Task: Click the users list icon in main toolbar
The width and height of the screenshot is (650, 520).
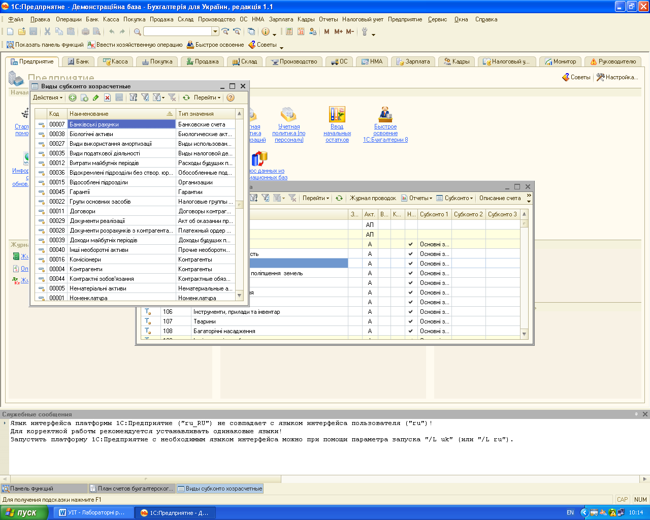Action: 312,31
